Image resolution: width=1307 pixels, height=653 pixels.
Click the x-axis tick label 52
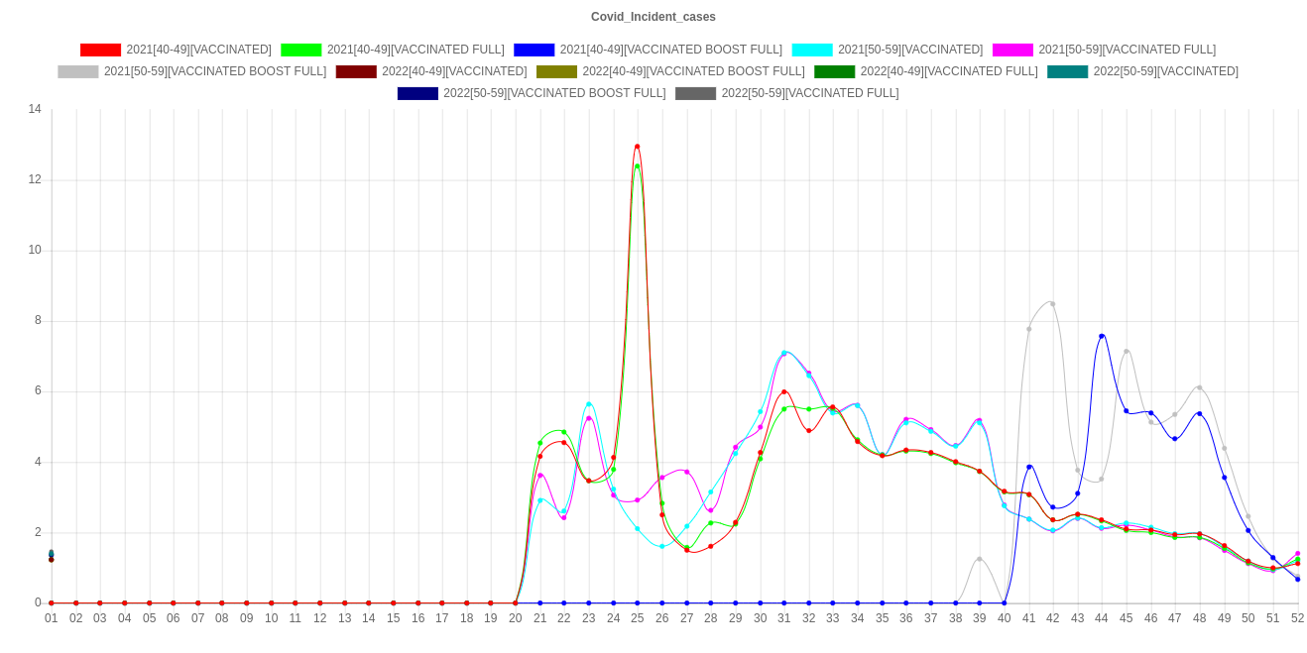click(x=1297, y=618)
